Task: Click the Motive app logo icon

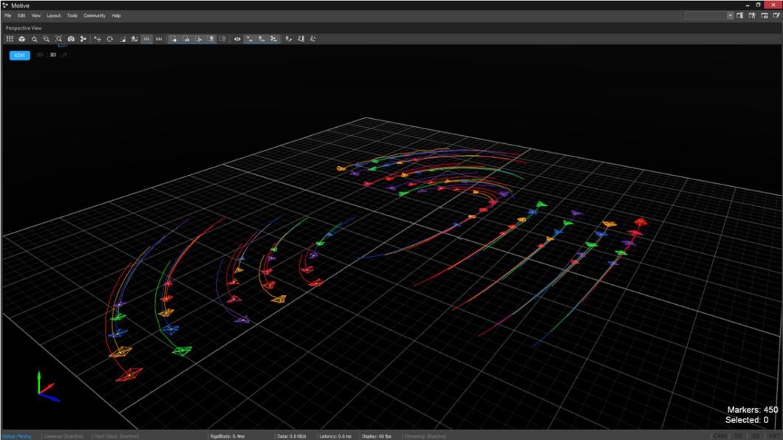Action: [5, 5]
